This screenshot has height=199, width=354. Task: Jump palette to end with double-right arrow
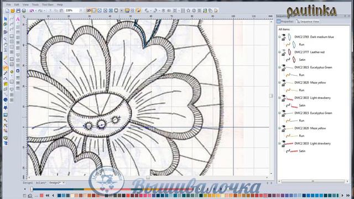[x=348, y=196]
